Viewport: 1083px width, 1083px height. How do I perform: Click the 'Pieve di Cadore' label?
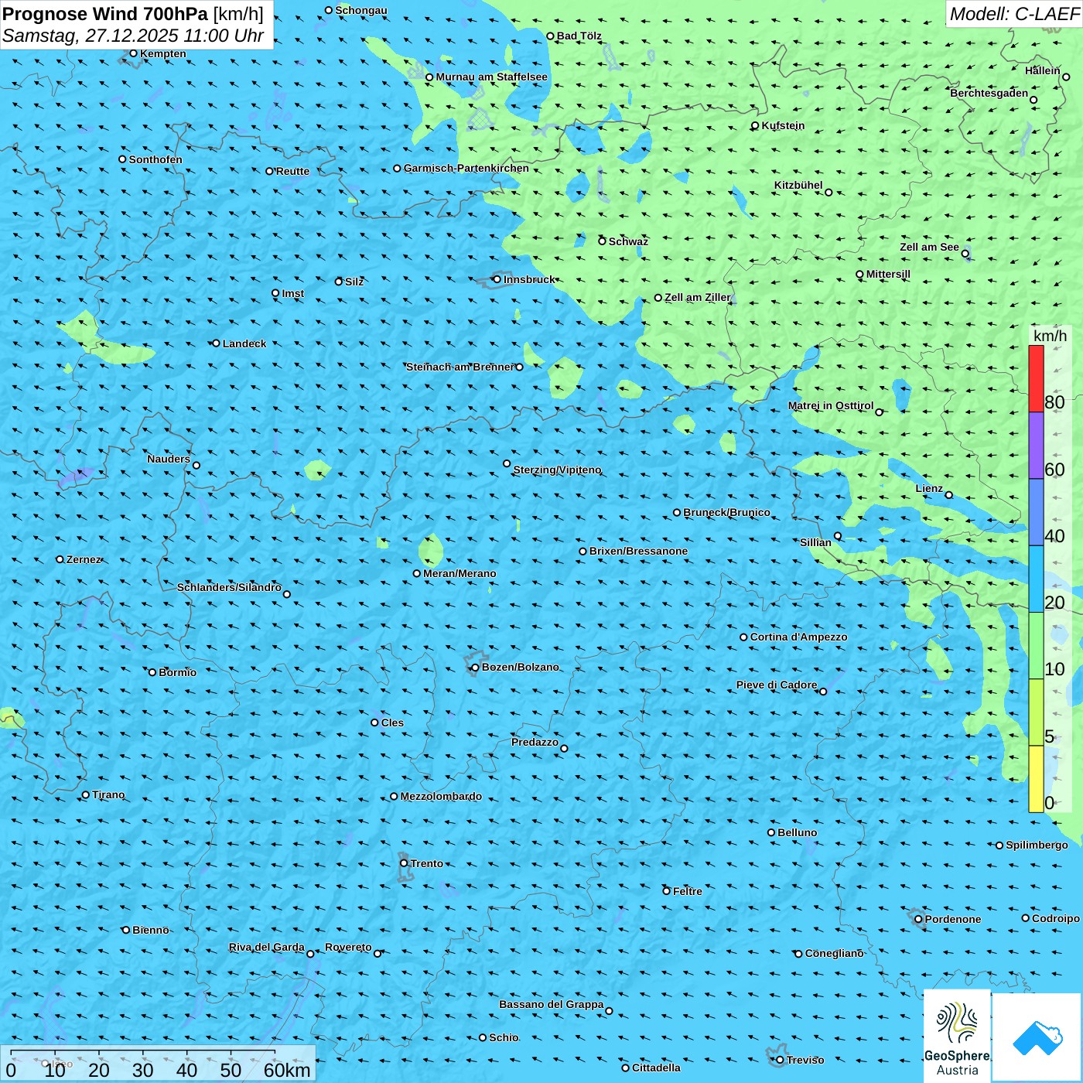[x=777, y=685]
